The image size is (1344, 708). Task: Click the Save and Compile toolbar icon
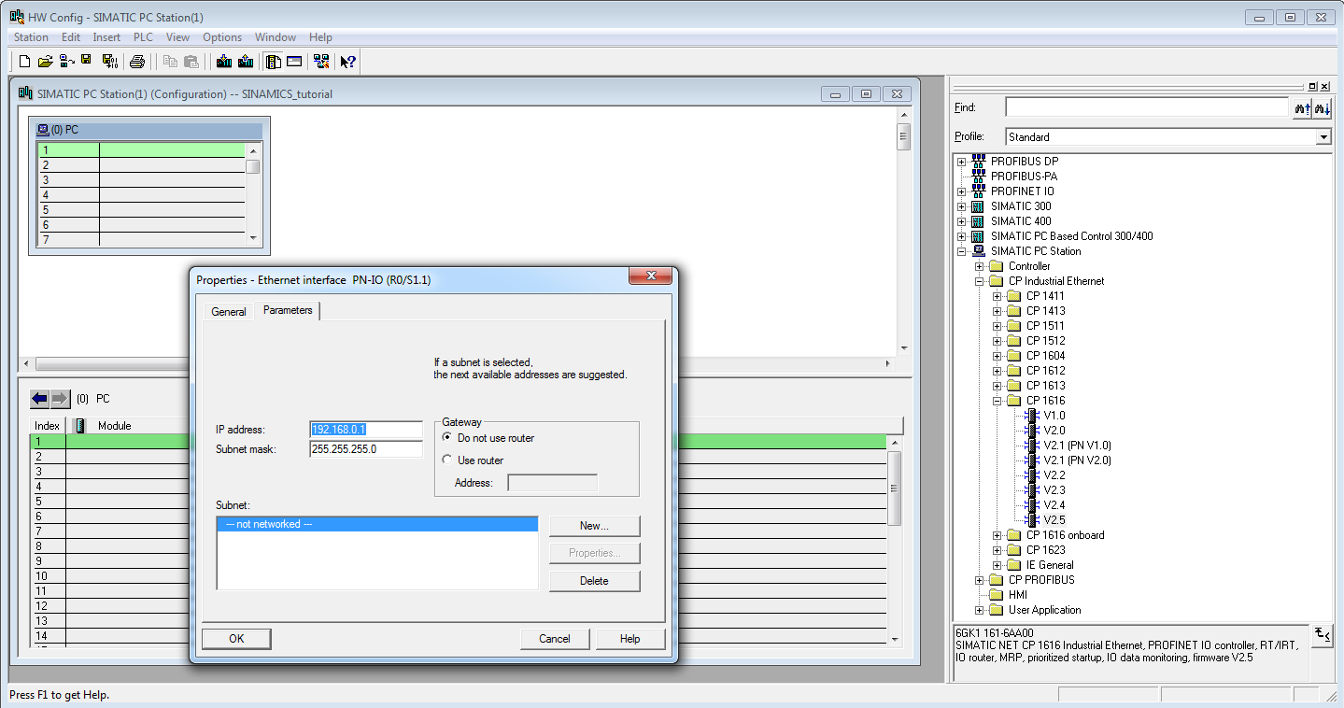(110, 62)
